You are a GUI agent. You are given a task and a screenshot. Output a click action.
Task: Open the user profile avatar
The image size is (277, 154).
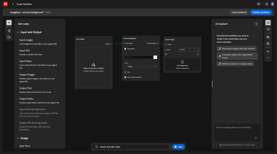point(273,4)
